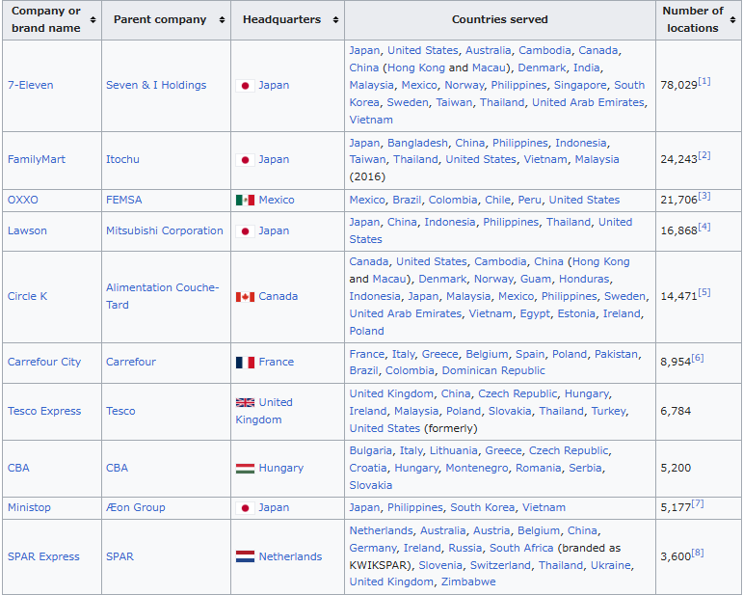
Task: Open citation reference [1] next to 78,029
Action: (704, 82)
